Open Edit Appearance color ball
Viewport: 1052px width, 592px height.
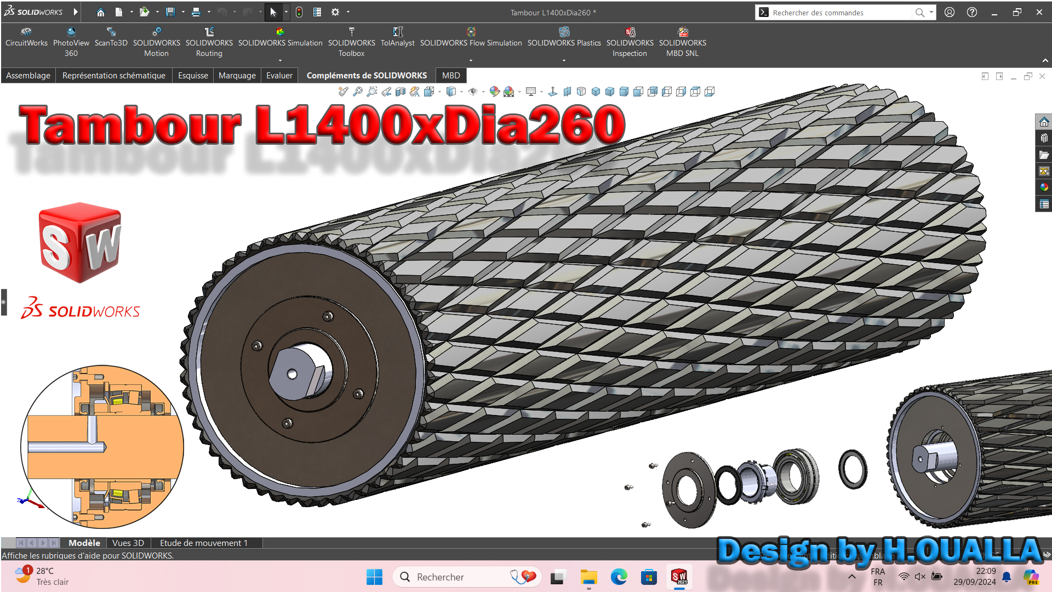coord(495,92)
